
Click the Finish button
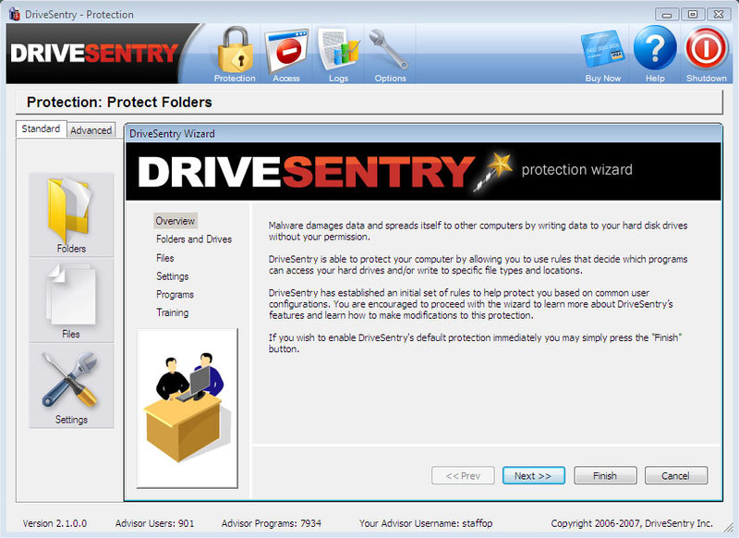[x=605, y=475]
